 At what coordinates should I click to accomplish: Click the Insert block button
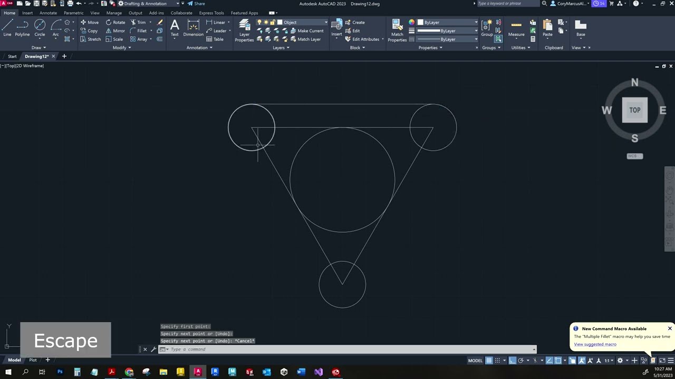(336, 28)
